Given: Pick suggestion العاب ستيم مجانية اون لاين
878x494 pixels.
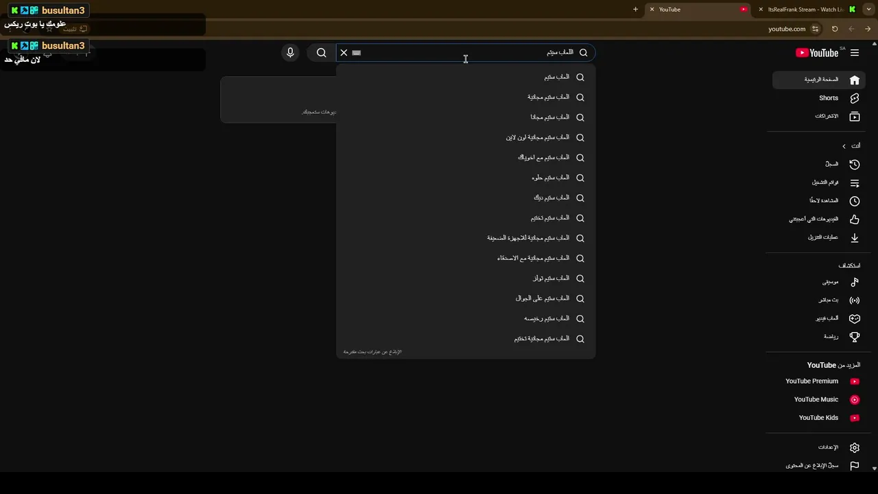Looking at the screenshot, I should 466,137.
